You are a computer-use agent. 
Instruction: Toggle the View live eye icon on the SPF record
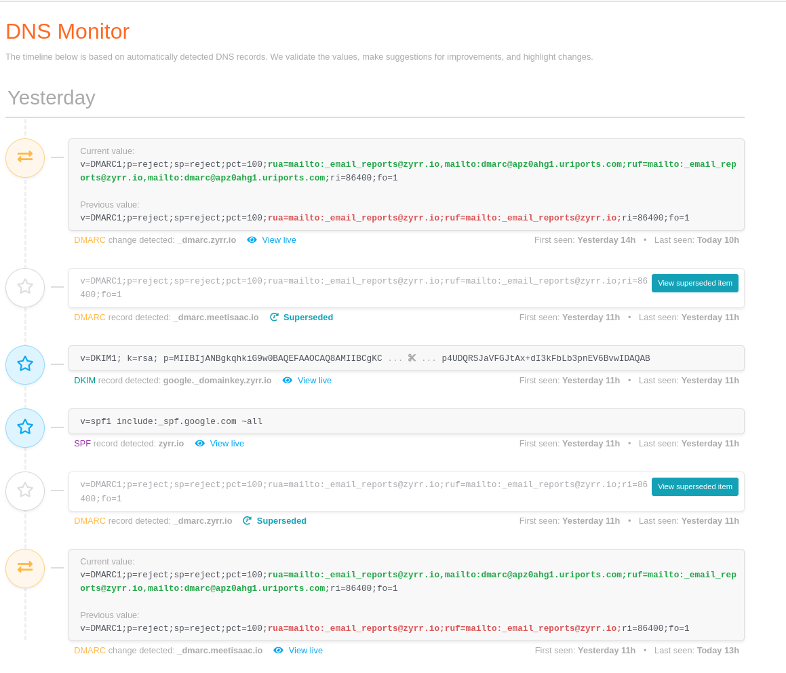[x=199, y=443]
